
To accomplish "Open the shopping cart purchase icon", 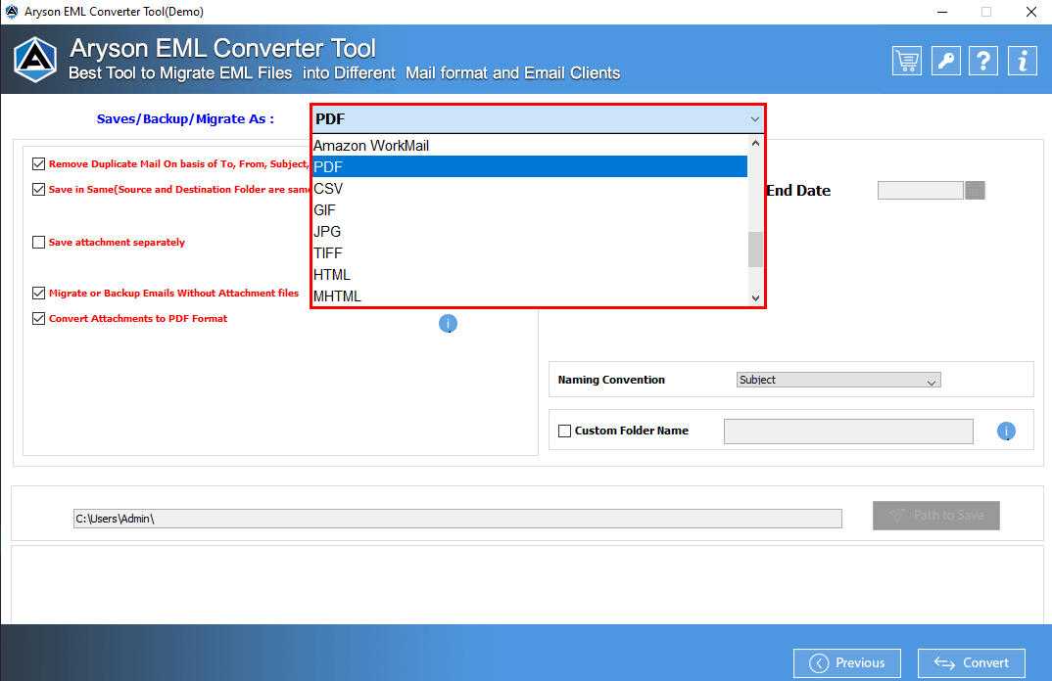I will pyautogui.click(x=906, y=61).
